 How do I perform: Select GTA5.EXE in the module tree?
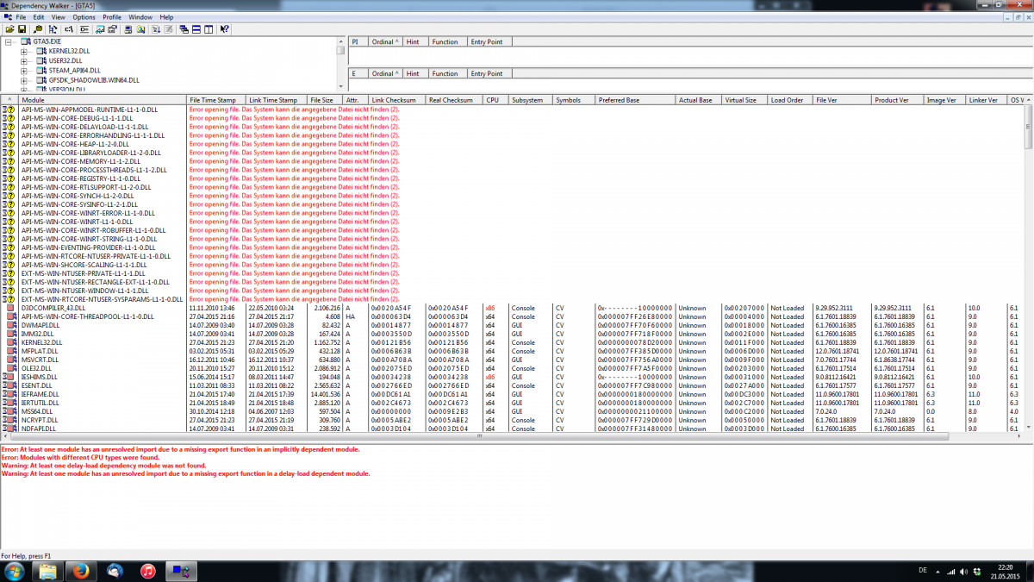(x=47, y=41)
